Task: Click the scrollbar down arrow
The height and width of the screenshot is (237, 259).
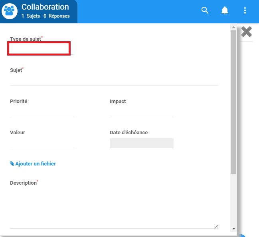Action: [233, 228]
